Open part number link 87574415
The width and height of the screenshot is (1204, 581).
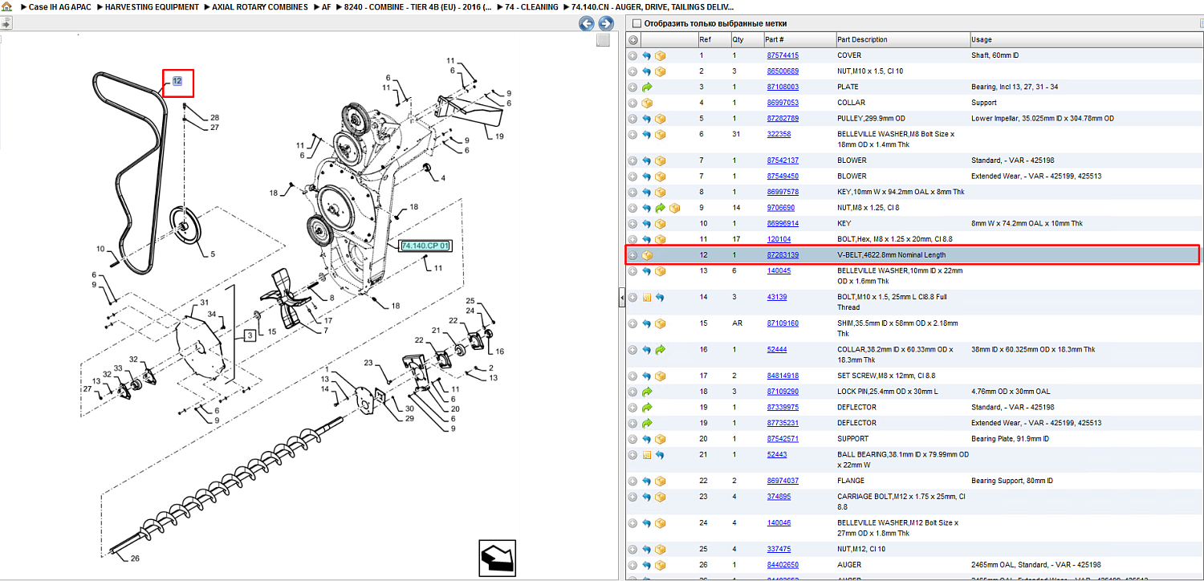[x=783, y=56]
